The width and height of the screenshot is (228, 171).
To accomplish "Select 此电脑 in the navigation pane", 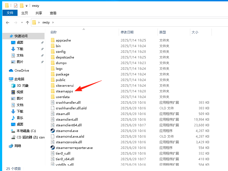I will (19, 79).
